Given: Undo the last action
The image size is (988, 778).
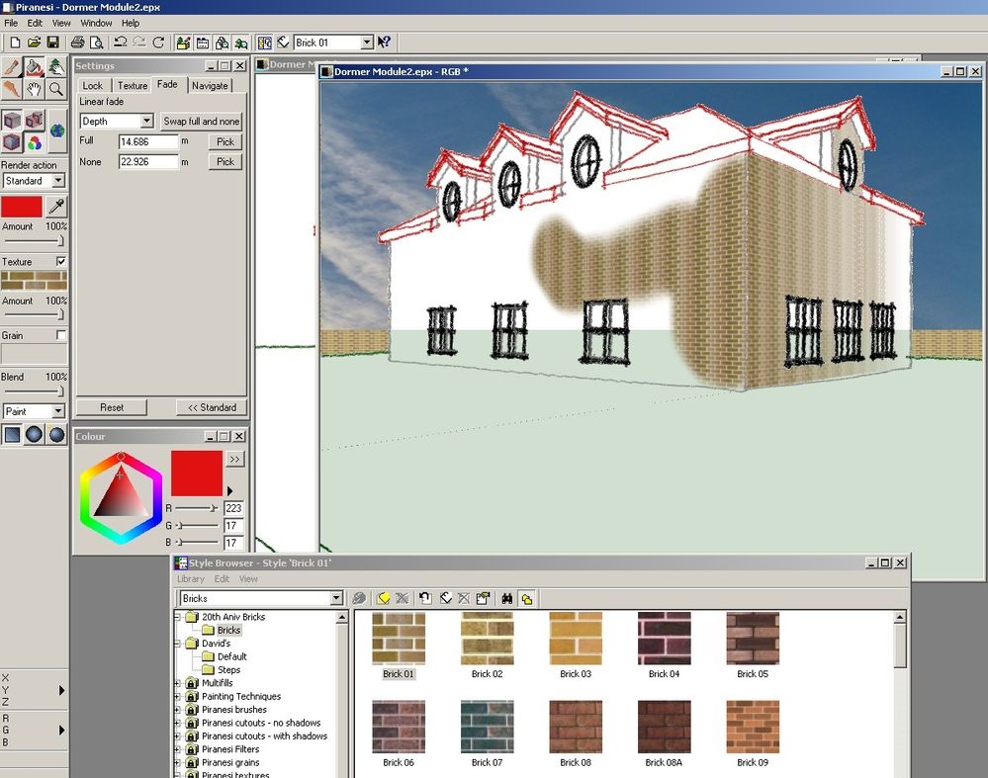Looking at the screenshot, I should [120, 43].
